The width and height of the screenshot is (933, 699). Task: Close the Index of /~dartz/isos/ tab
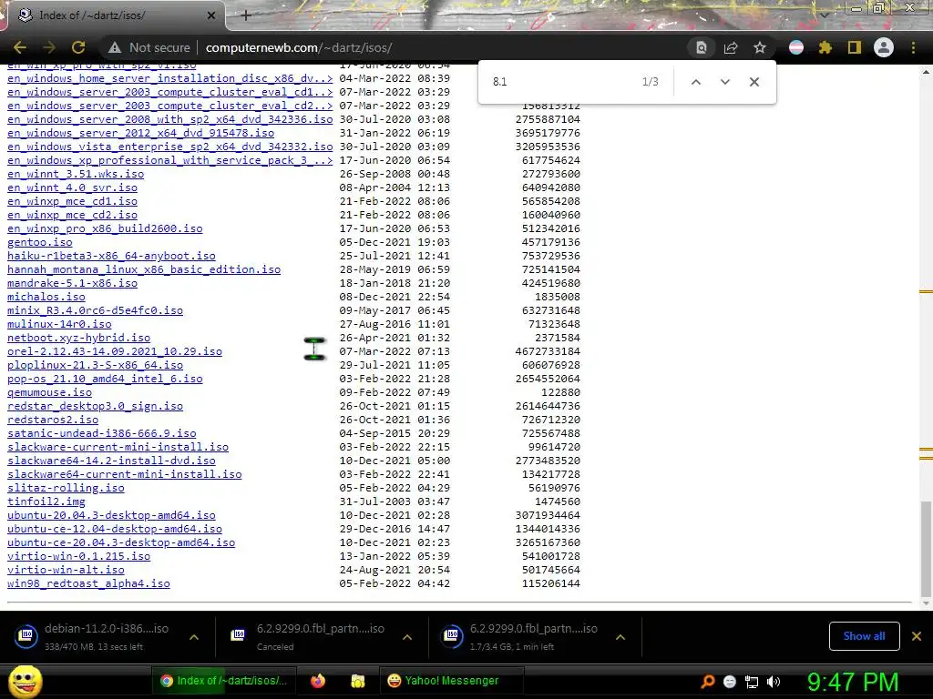(x=211, y=15)
